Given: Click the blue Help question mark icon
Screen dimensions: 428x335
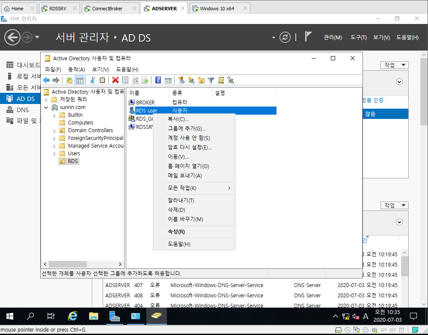Looking at the screenshot, I should coord(158,80).
